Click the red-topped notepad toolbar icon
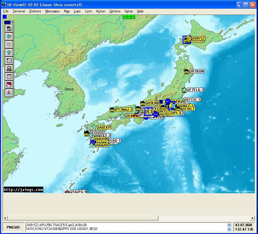The height and width of the screenshot is (234, 258). pos(9,85)
